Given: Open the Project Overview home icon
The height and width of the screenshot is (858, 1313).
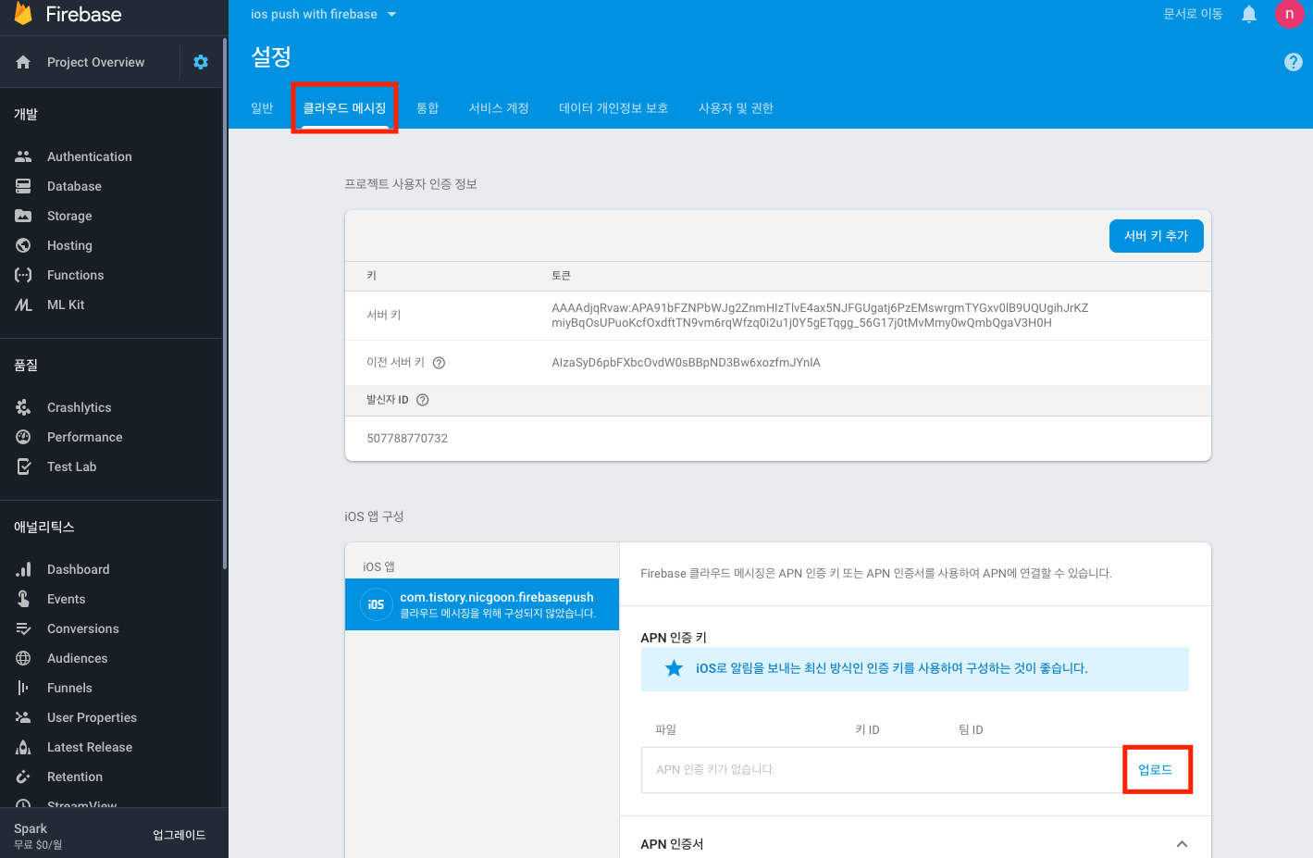Looking at the screenshot, I should coord(23,62).
